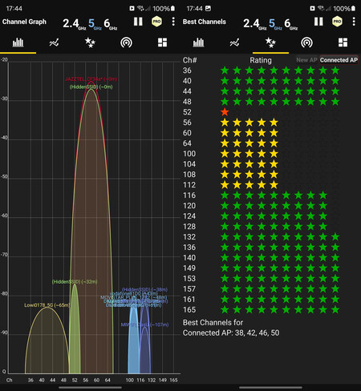Open overflow menu on Best Channels screen
This screenshot has width=361, height=391.
pyautogui.click(x=354, y=22)
